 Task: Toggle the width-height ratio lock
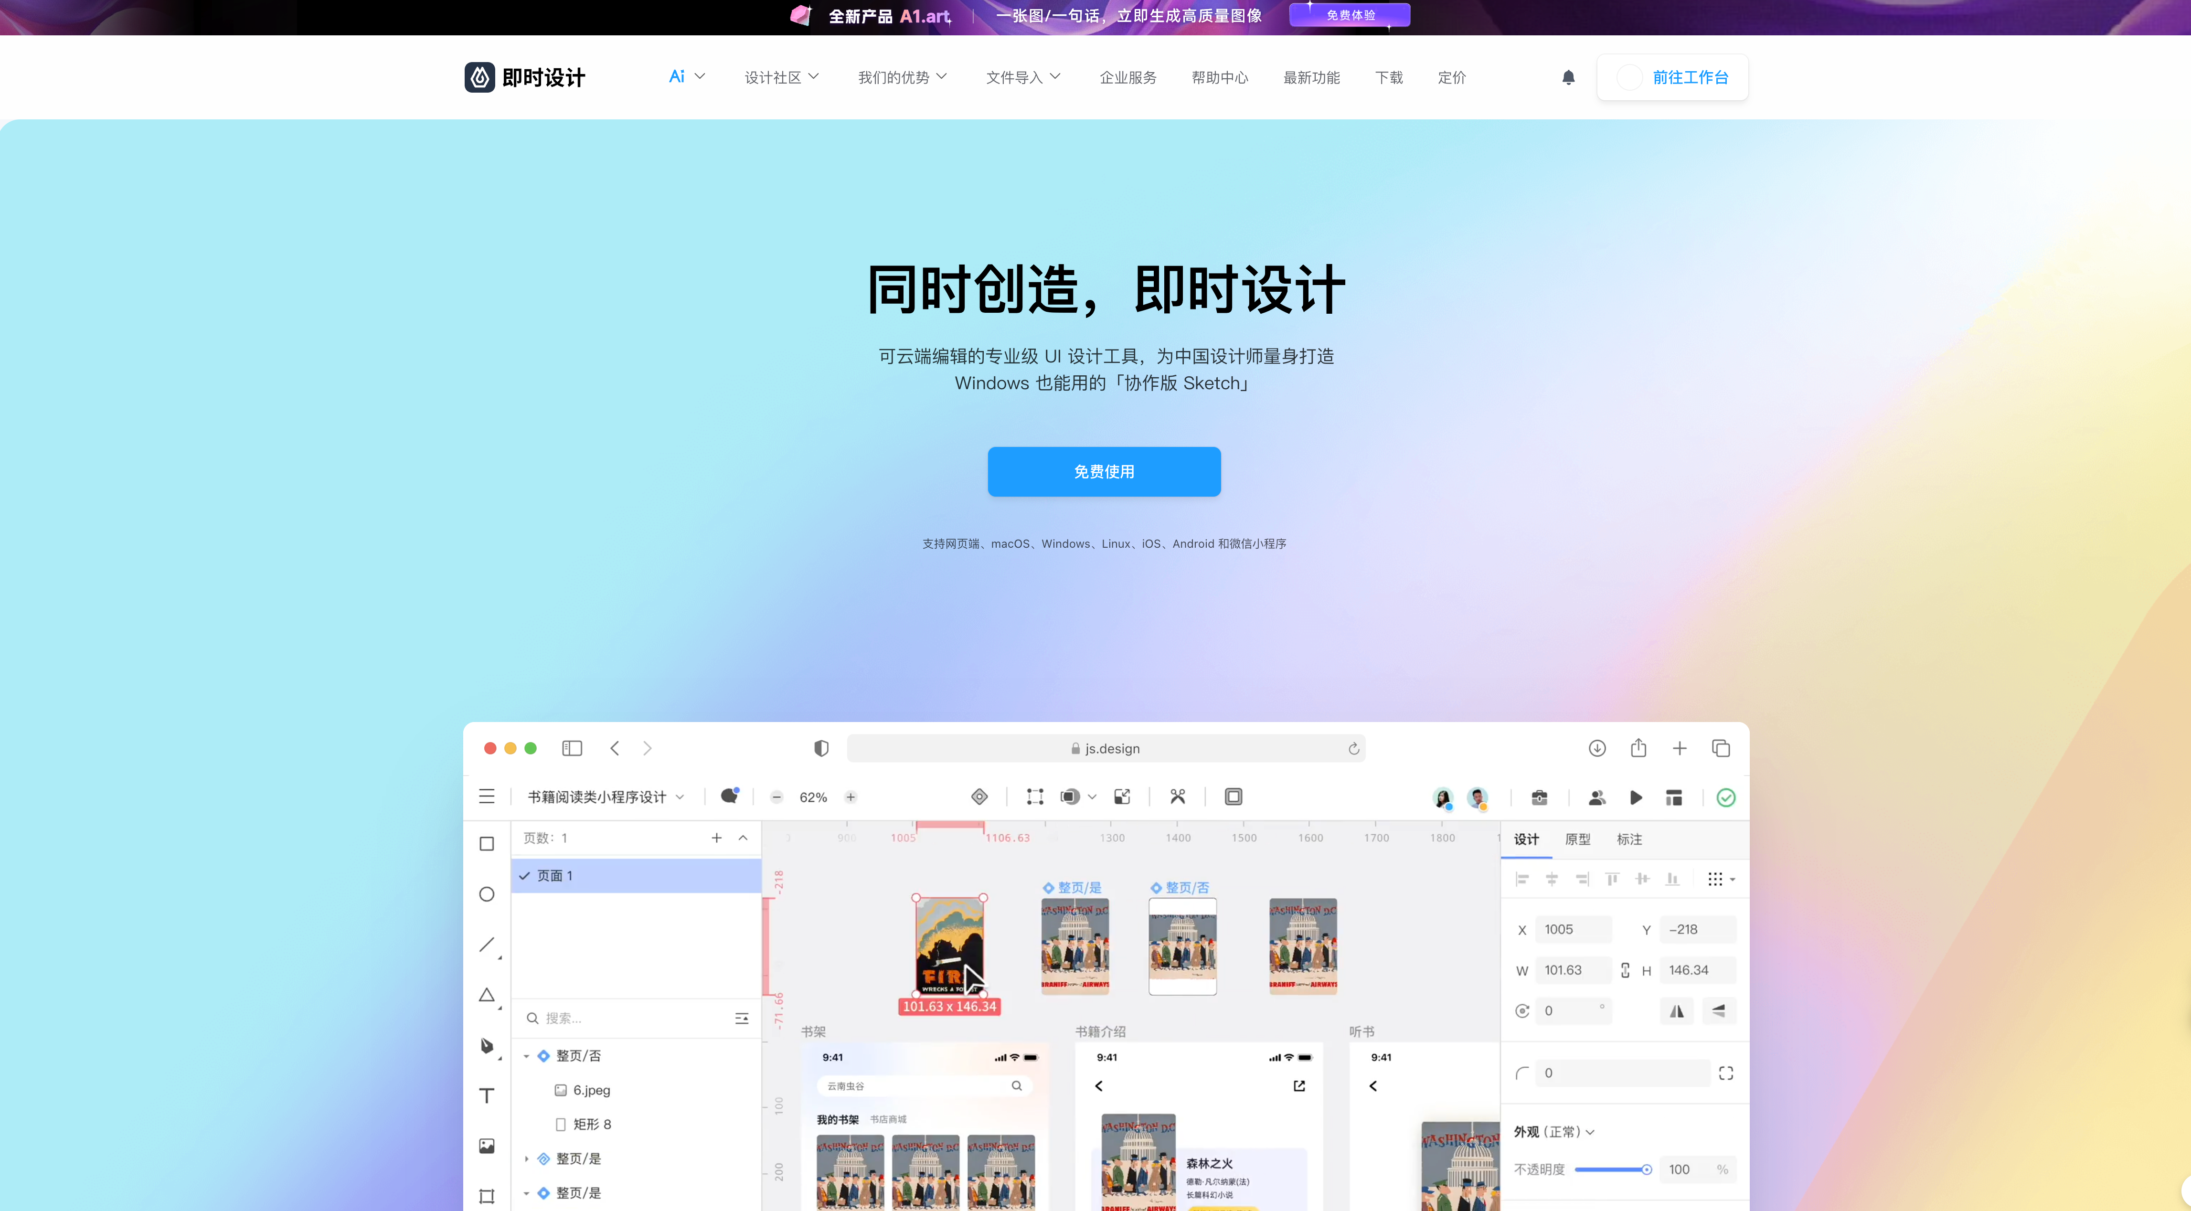click(1626, 970)
